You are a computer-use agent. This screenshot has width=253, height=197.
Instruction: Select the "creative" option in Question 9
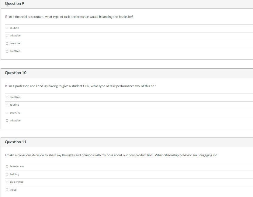click(x=7, y=51)
